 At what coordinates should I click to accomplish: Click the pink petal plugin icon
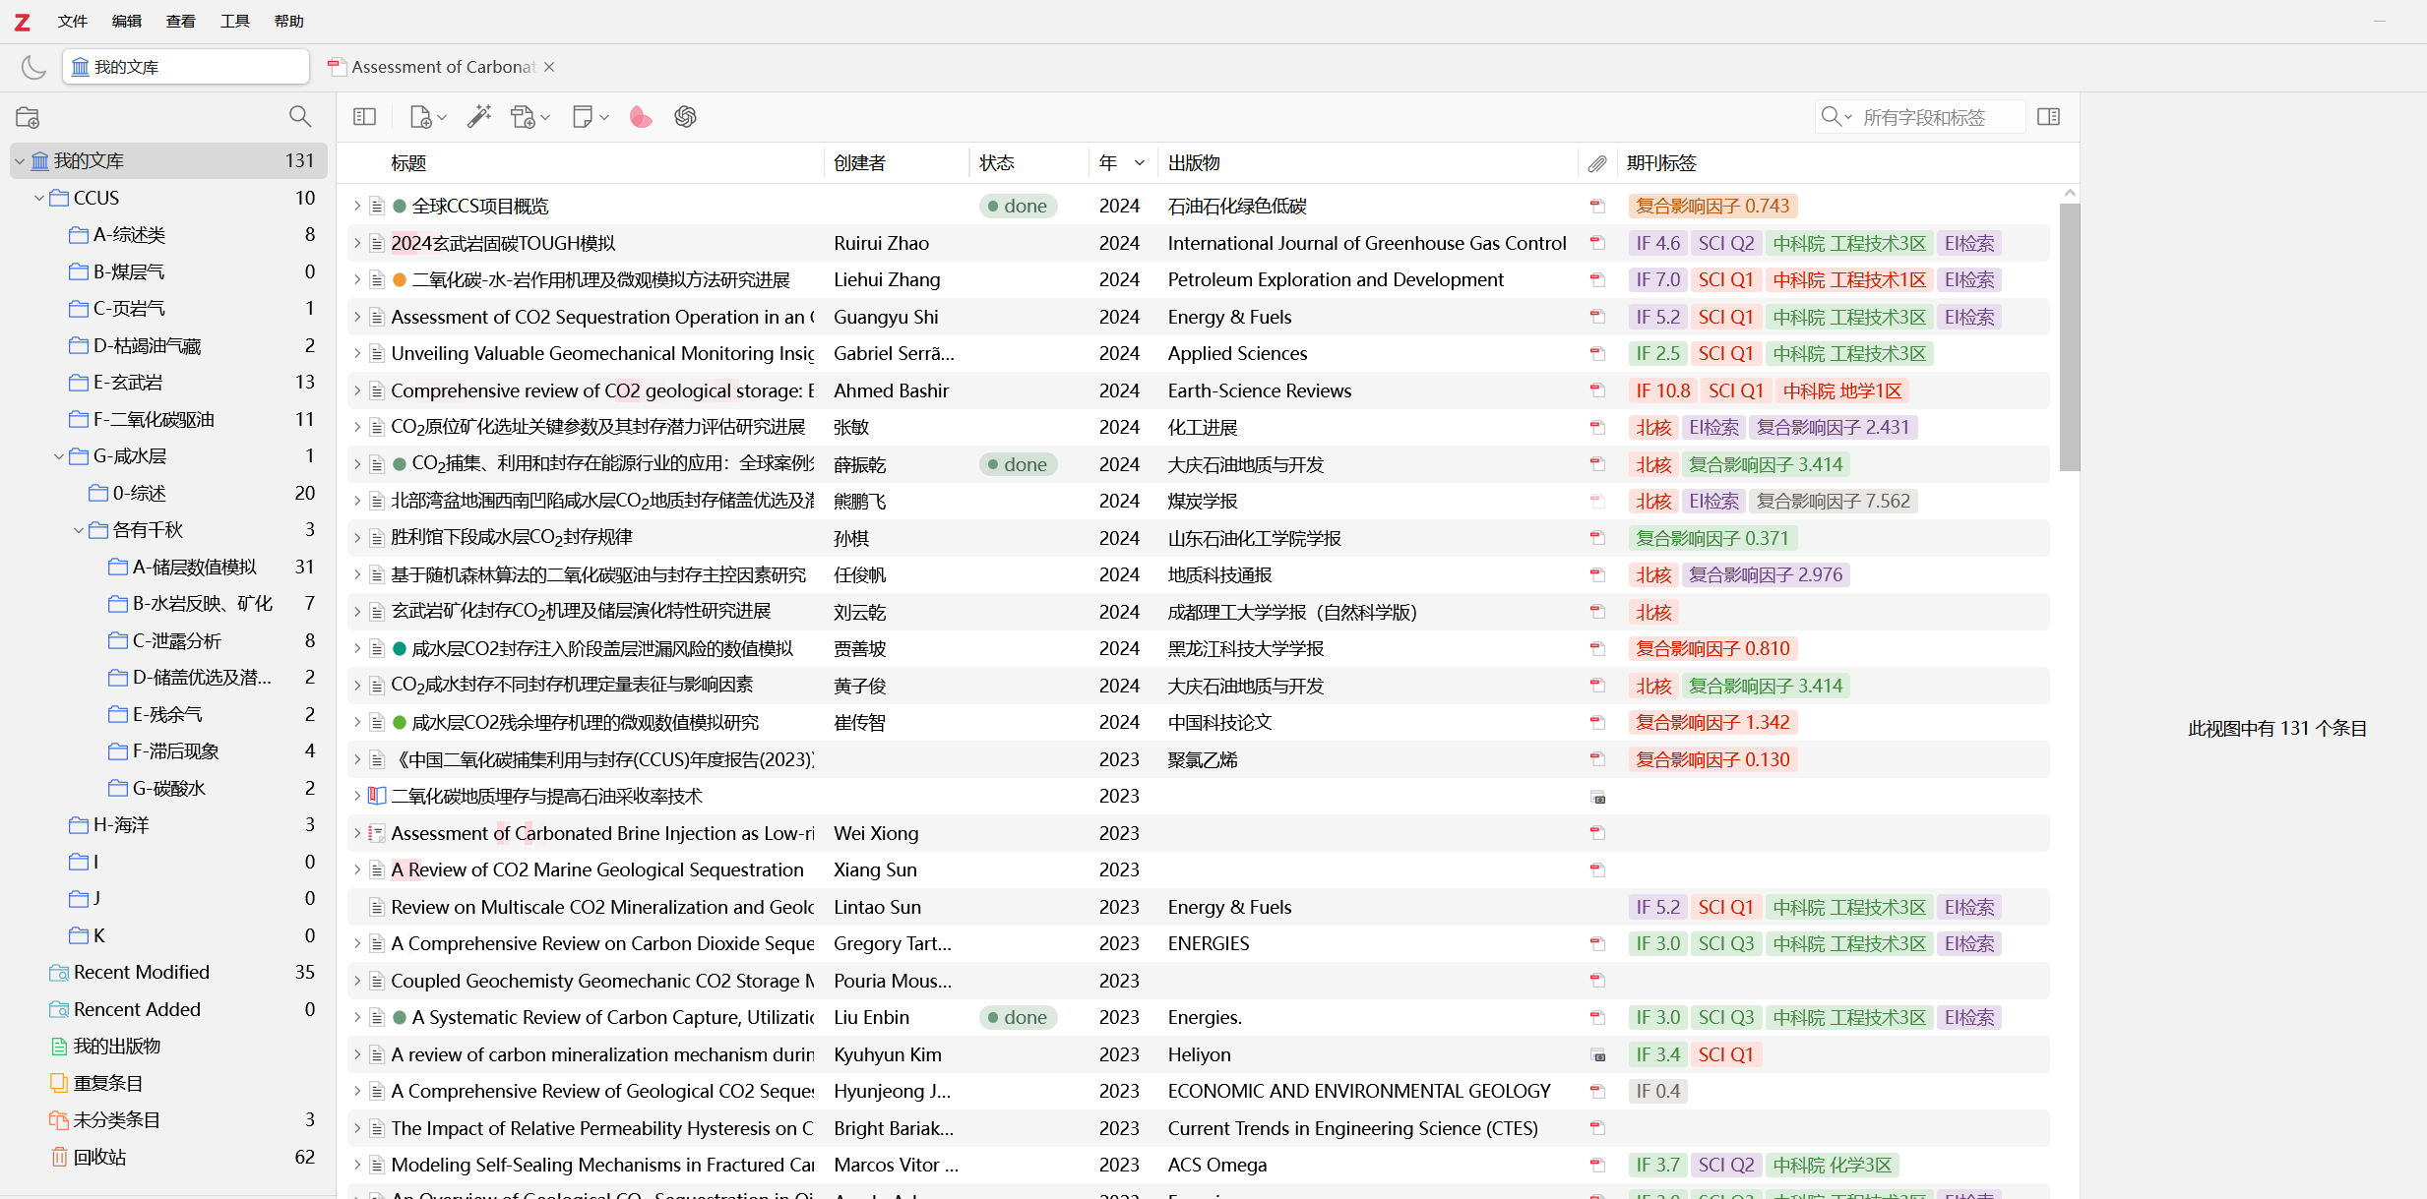[x=641, y=117]
